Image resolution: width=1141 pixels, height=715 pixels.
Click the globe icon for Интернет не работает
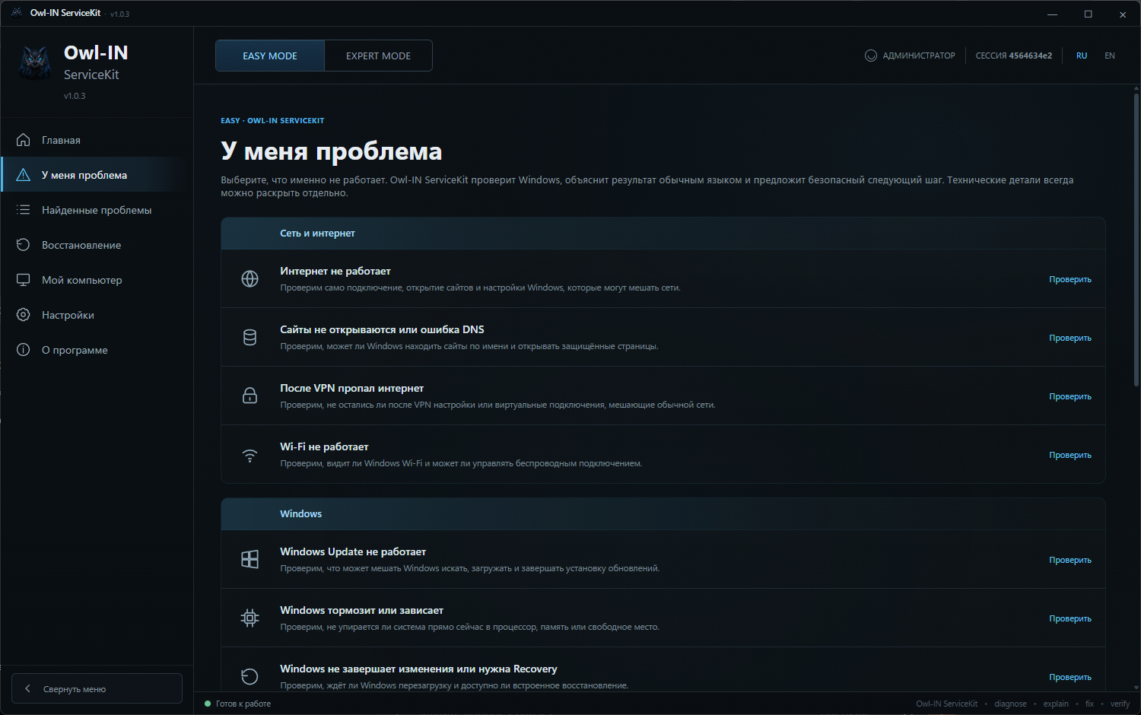tap(249, 279)
